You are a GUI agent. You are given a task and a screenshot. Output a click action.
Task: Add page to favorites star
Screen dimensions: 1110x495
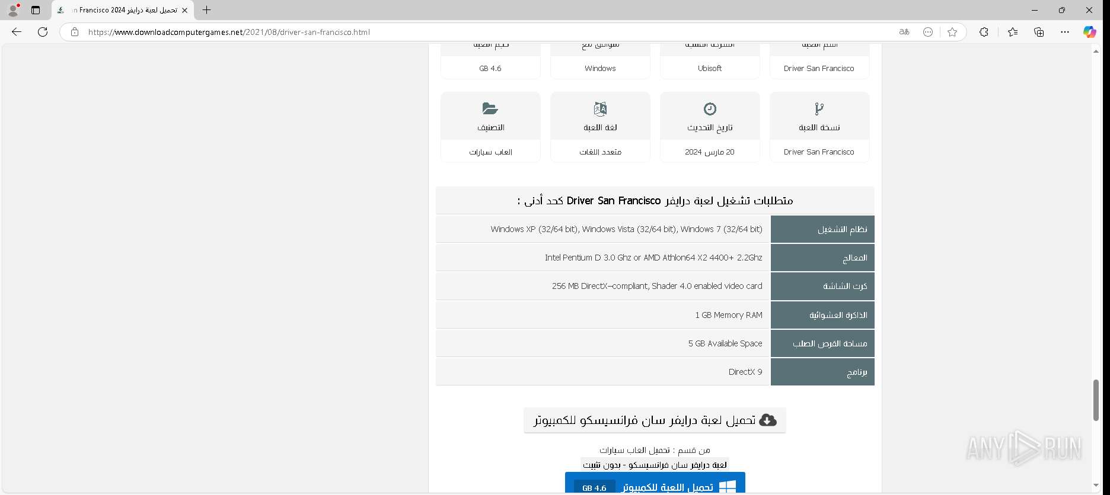coord(952,32)
